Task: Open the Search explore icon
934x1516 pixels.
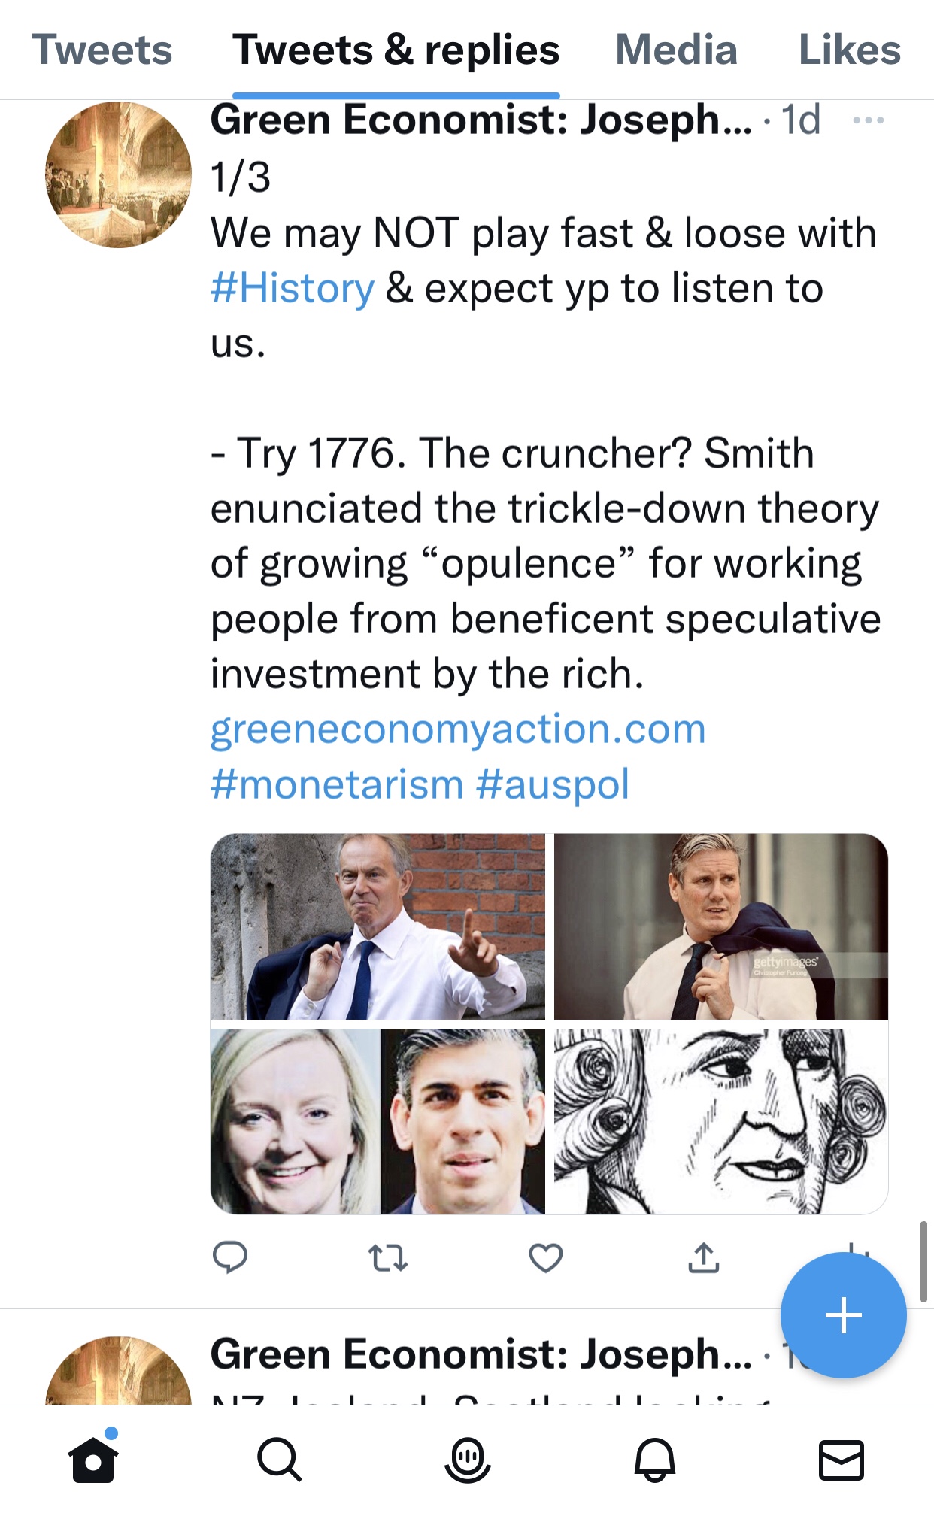Action: point(280,1459)
